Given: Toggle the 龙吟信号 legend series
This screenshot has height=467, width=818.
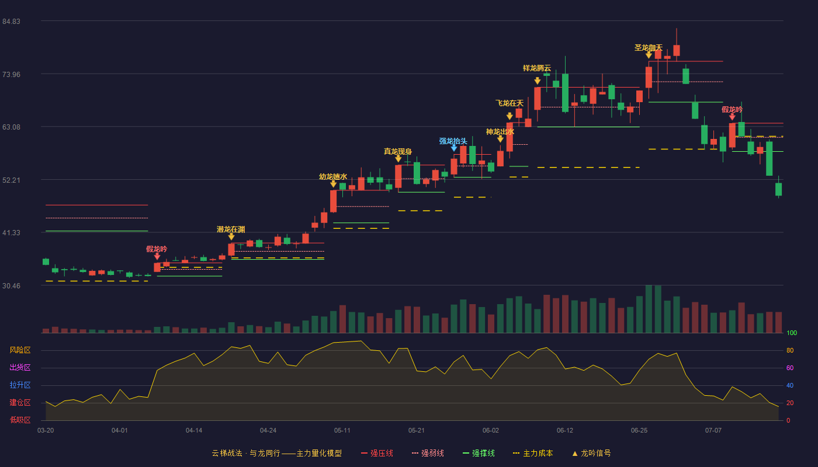Looking at the screenshot, I should click(591, 453).
